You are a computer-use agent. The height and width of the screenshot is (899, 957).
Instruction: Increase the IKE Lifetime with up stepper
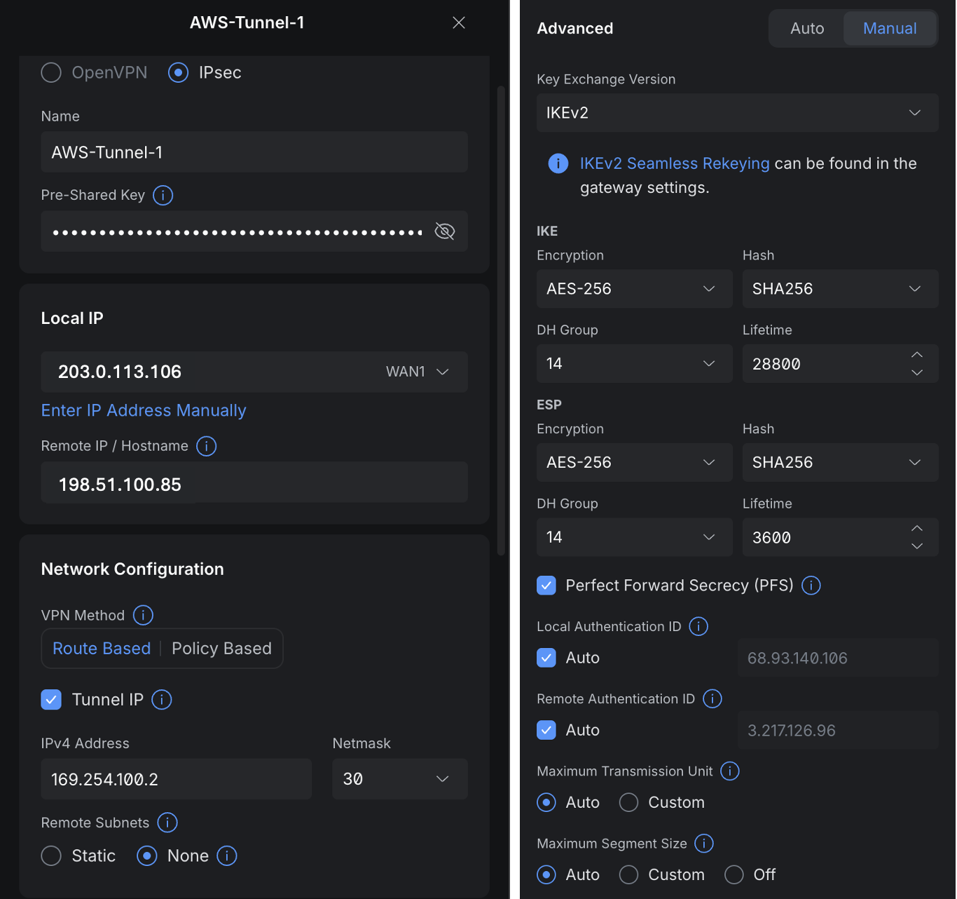pyautogui.click(x=917, y=355)
